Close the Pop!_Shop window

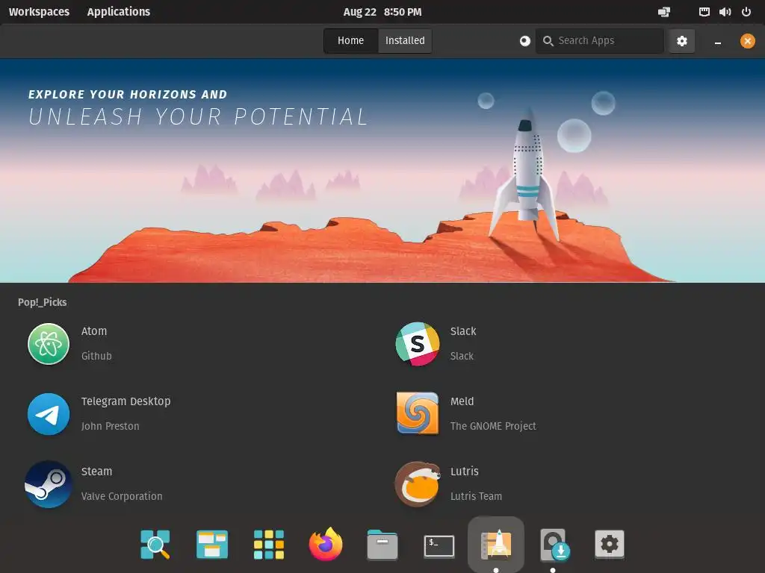(747, 41)
